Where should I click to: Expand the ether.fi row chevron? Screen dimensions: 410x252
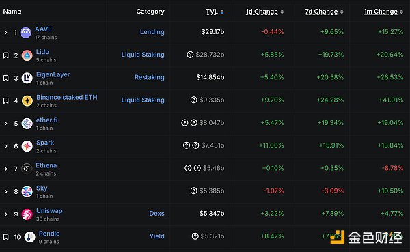click(5, 124)
